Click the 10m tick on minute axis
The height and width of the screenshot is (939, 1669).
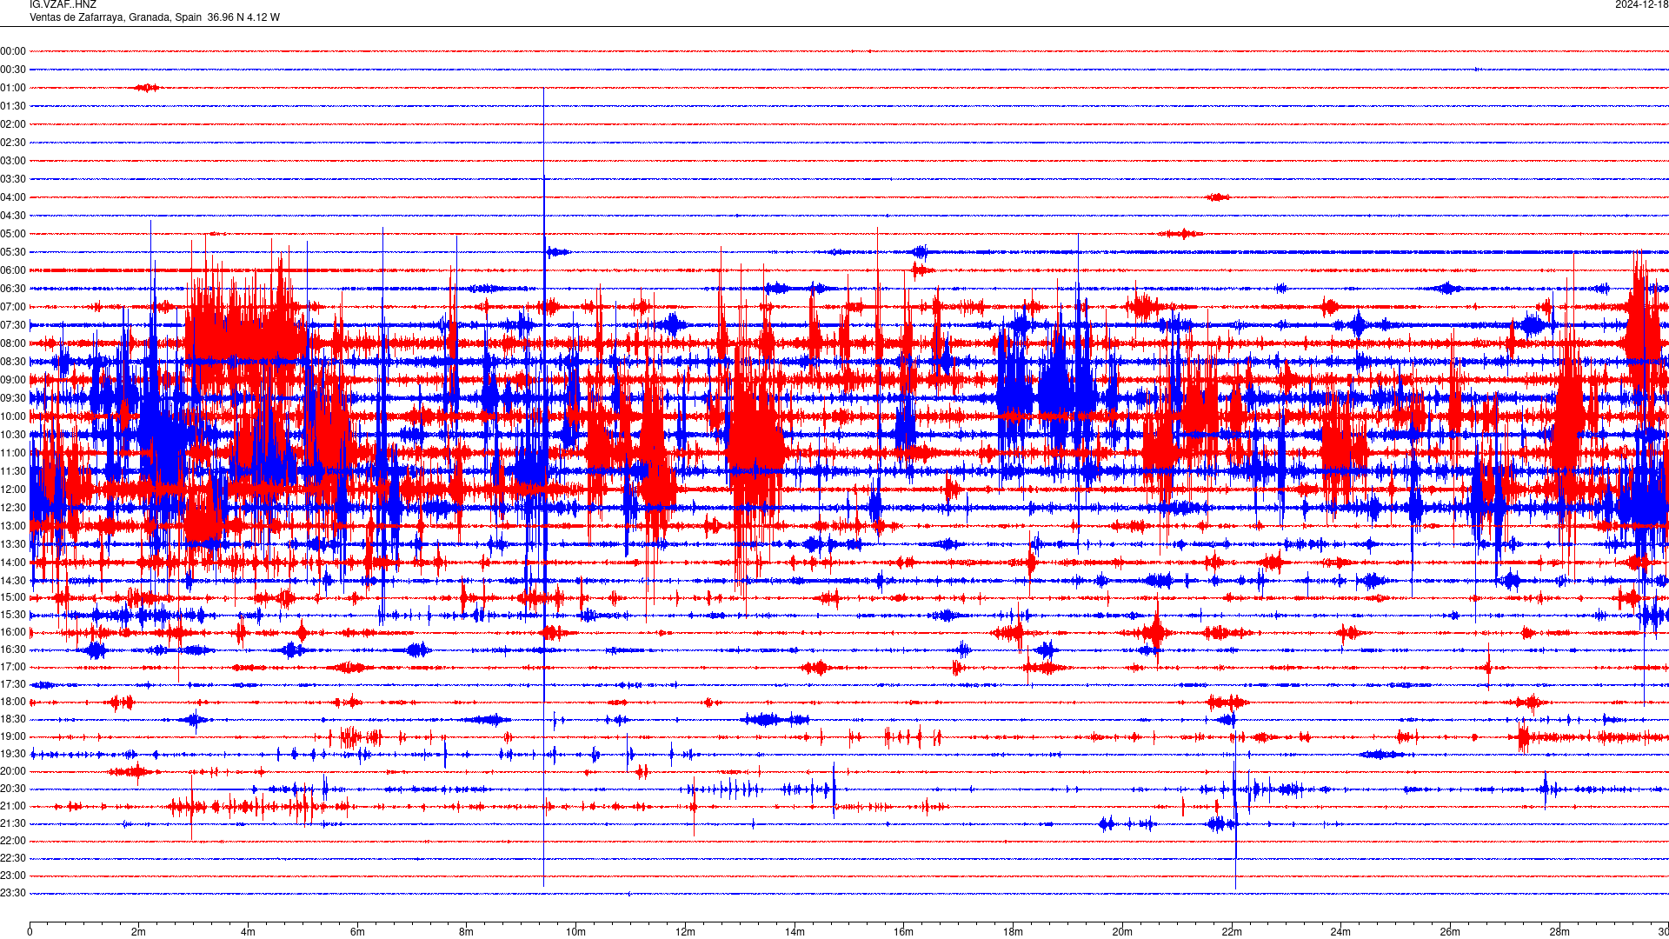575,932
